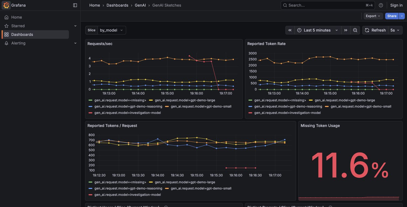Toggle investigation-model series in Requests/sec legend
The height and width of the screenshot is (207, 407).
(x=128, y=113)
